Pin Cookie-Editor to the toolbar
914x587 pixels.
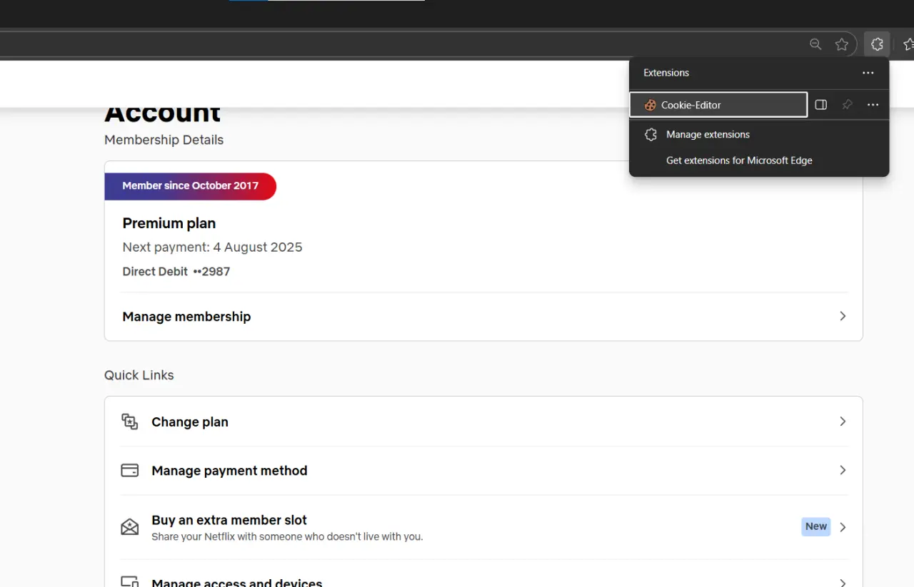click(x=847, y=105)
